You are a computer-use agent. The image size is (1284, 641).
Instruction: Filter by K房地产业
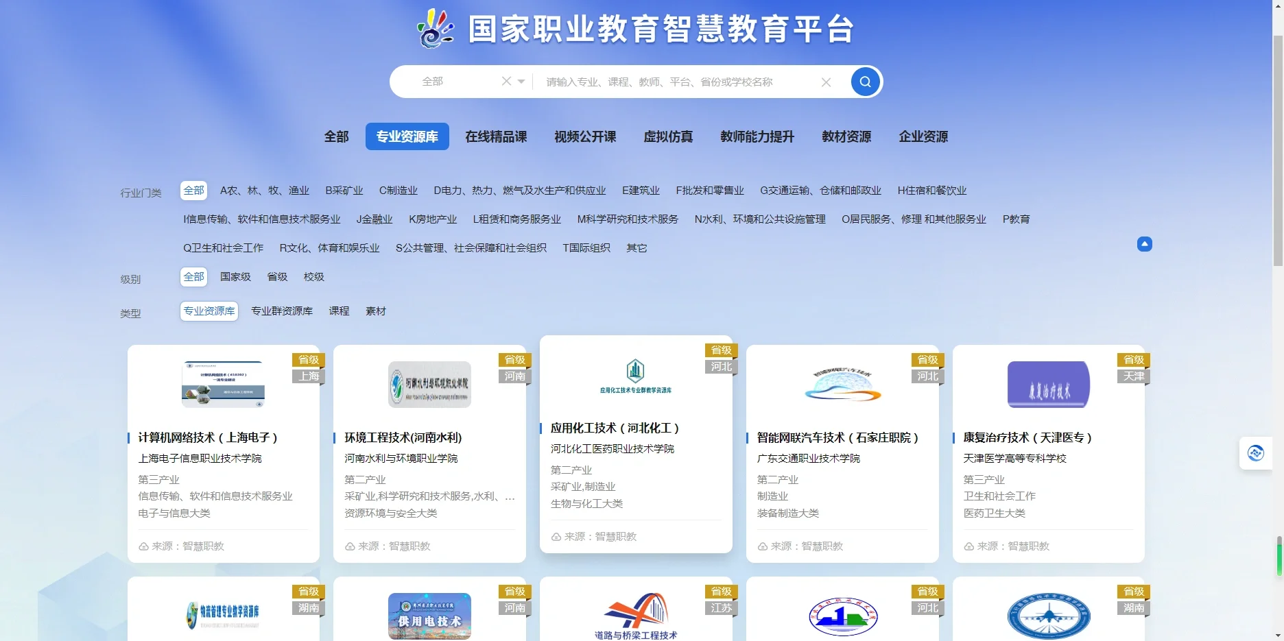pos(433,219)
